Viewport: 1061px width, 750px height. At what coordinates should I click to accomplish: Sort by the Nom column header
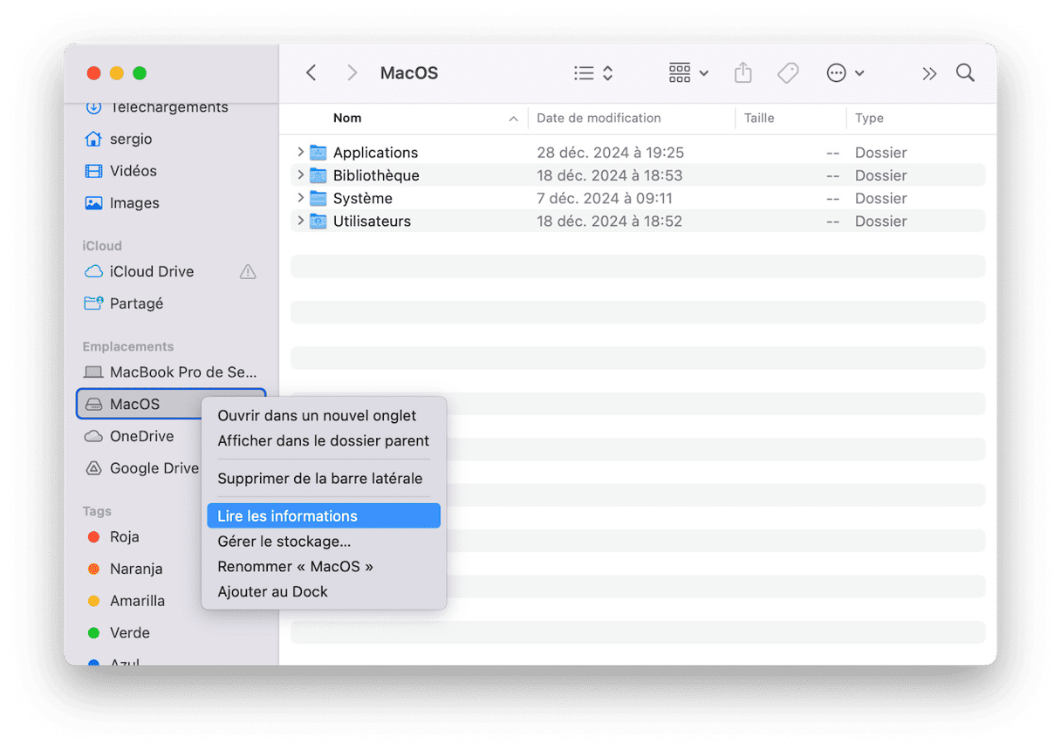(x=347, y=118)
